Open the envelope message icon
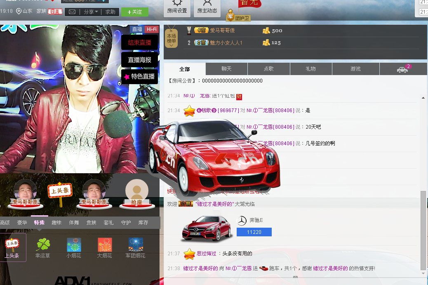Image resolution: width=428 pixels, height=285 pixels. [72, 12]
